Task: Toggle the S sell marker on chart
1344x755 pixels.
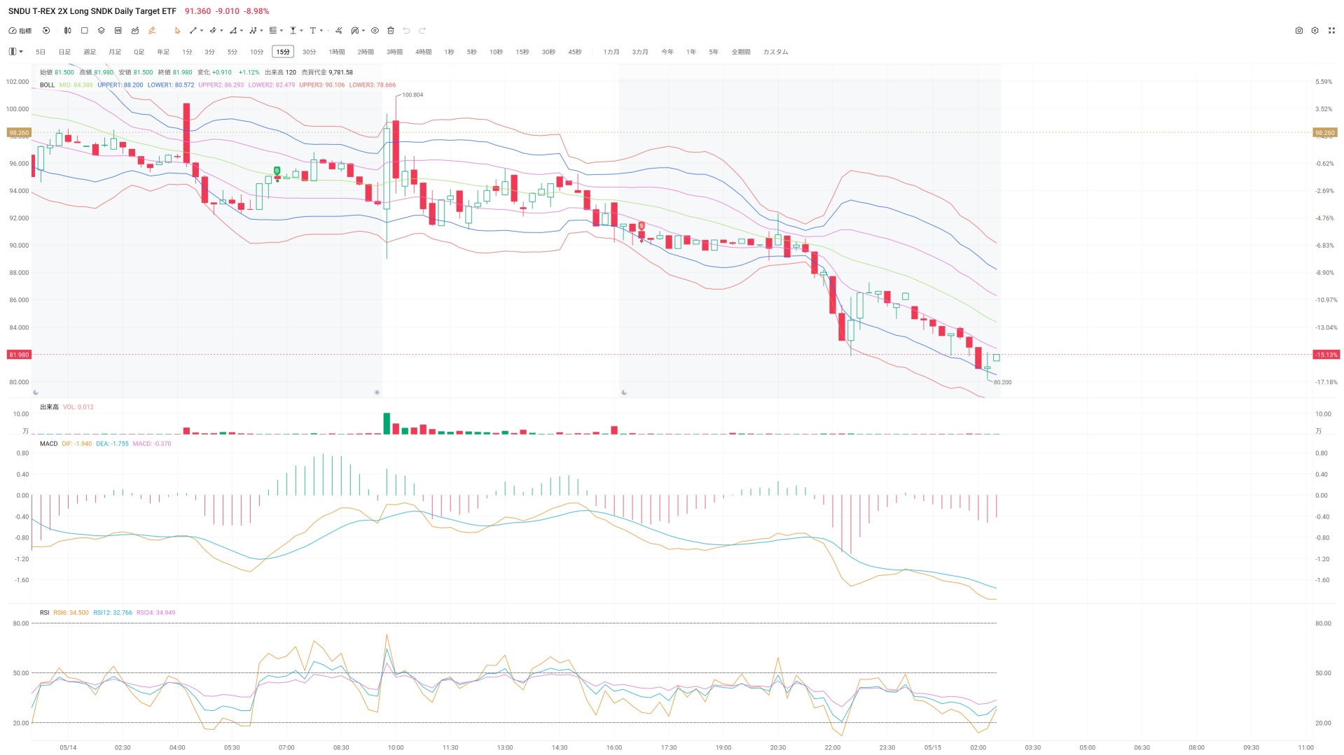Action: [x=641, y=226]
